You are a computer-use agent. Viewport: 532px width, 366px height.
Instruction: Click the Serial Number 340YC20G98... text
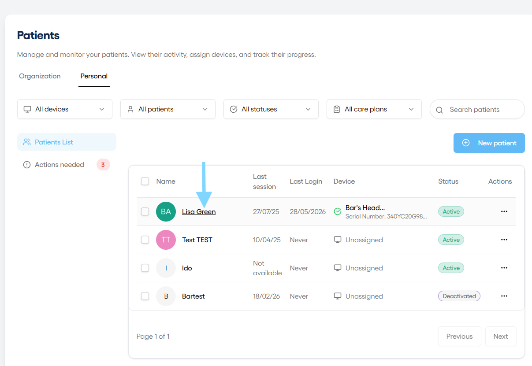tap(386, 216)
